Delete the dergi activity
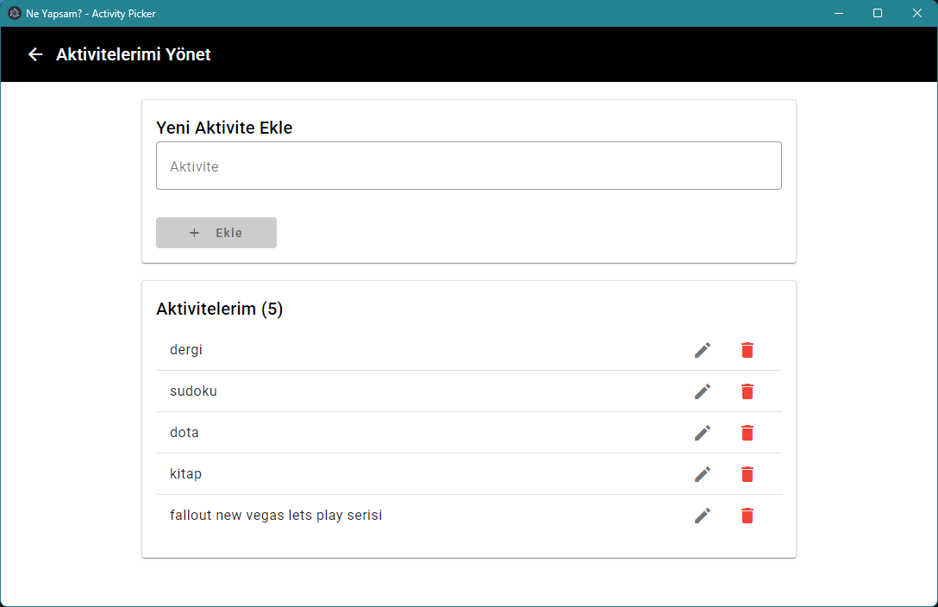Screen dimensions: 938x607 747,350
